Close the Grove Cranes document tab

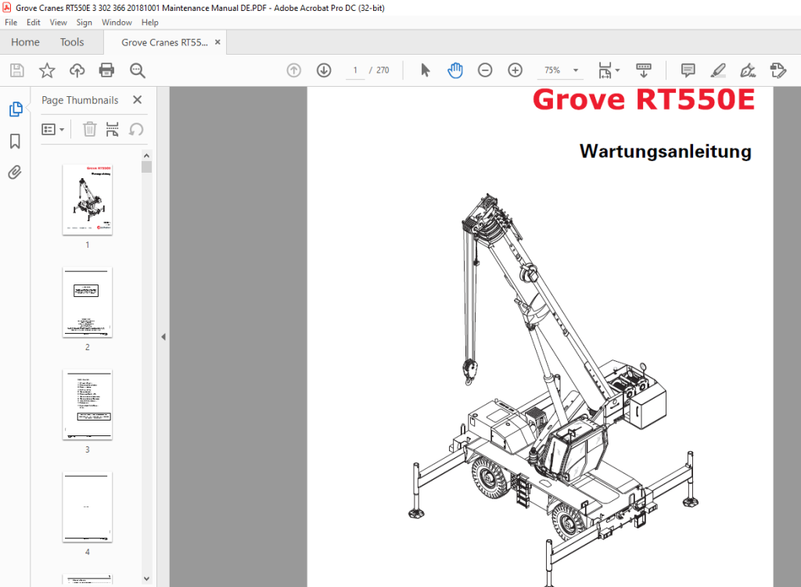pos(217,42)
